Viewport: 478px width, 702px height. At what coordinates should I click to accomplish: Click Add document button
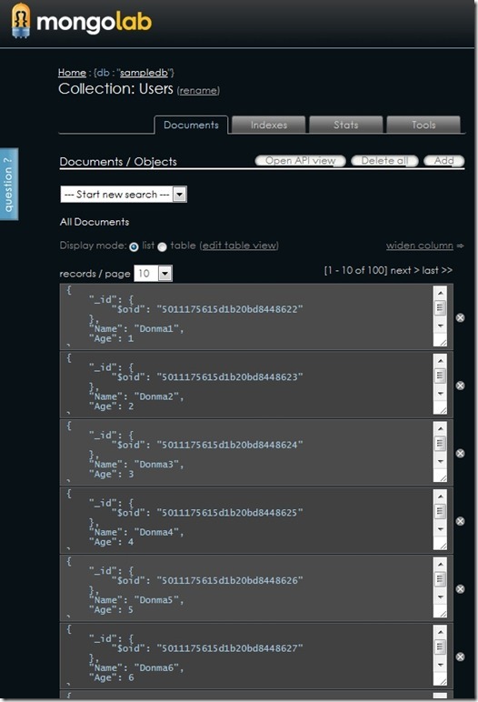pyautogui.click(x=444, y=161)
